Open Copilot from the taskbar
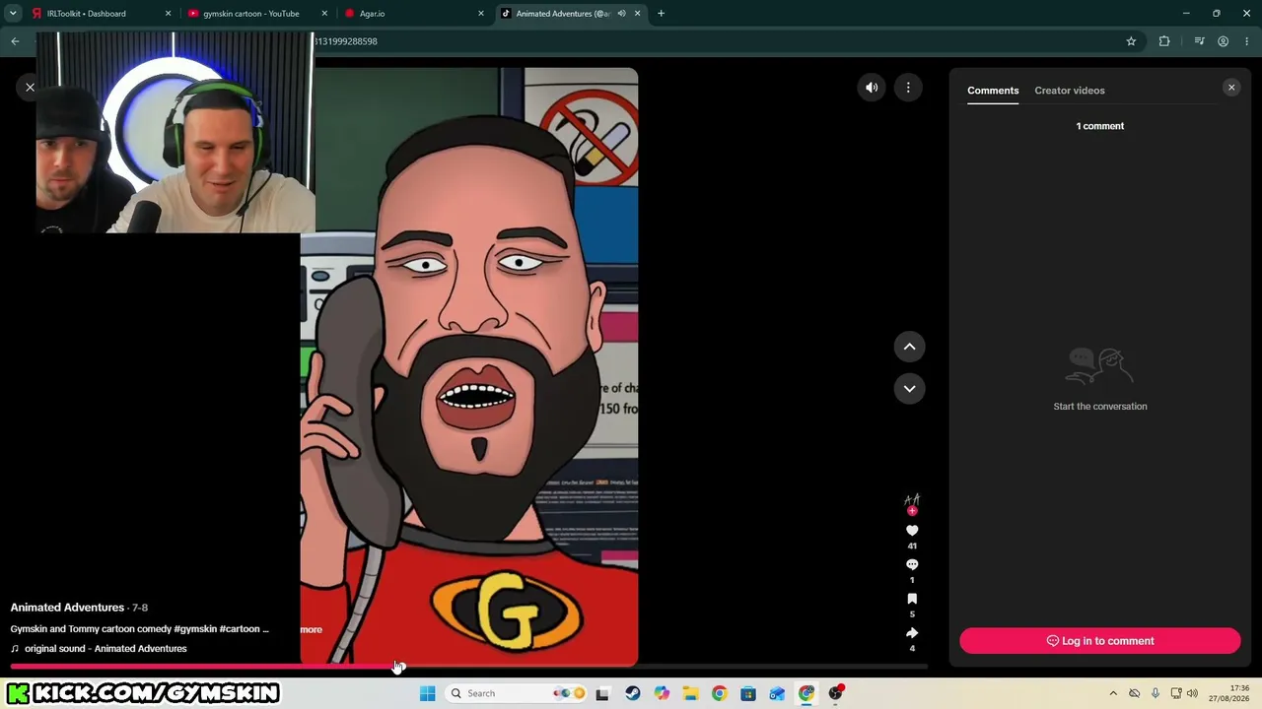The image size is (1262, 709). [662, 693]
